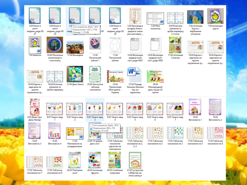Select 10.05 Ввічливість 4 image

click(x=54, y=131)
